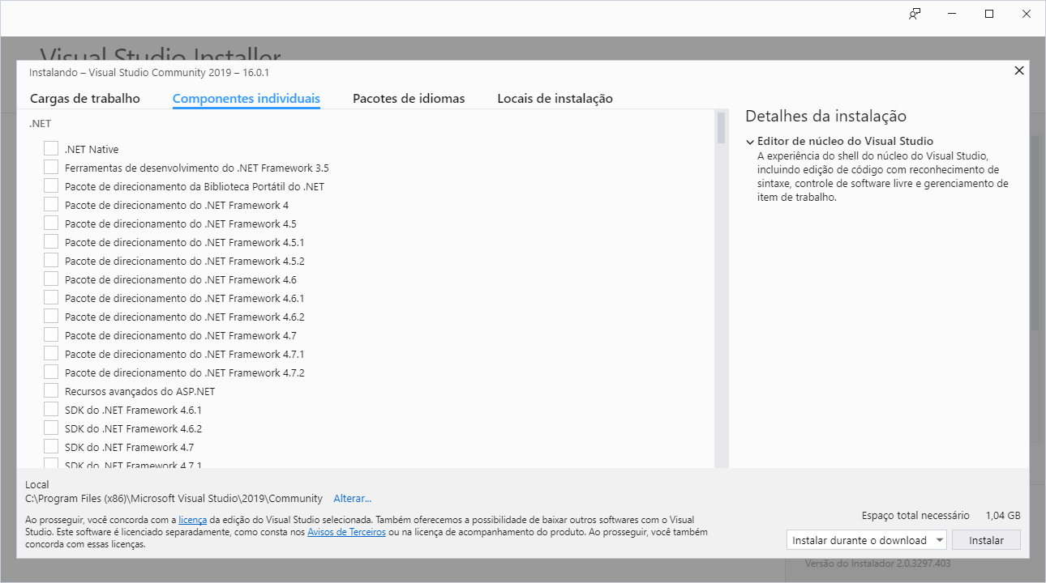
Task: Tick the .NET Framework 4.7.1 targeting pack checkbox
Action: (x=51, y=353)
